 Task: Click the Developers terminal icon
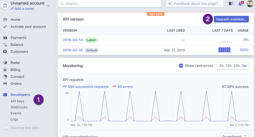[5, 95]
